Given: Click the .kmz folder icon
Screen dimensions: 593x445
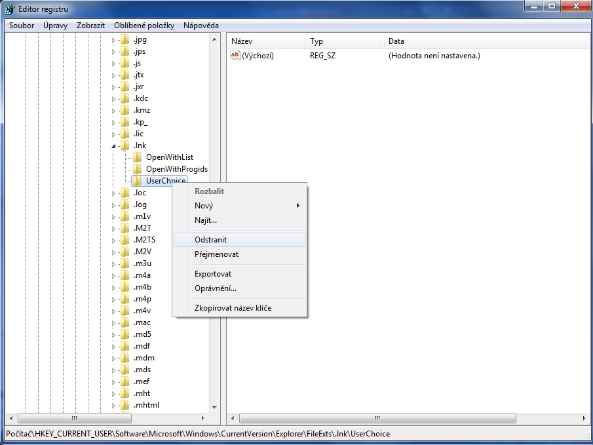Looking at the screenshot, I should point(124,110).
